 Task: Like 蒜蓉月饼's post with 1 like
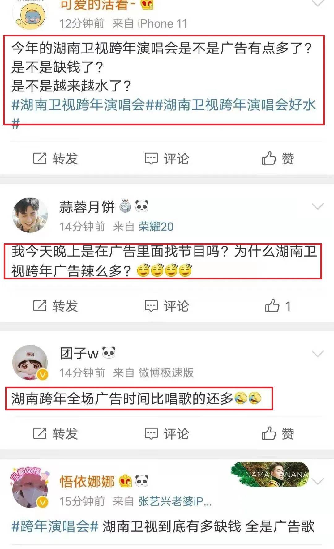click(x=278, y=306)
